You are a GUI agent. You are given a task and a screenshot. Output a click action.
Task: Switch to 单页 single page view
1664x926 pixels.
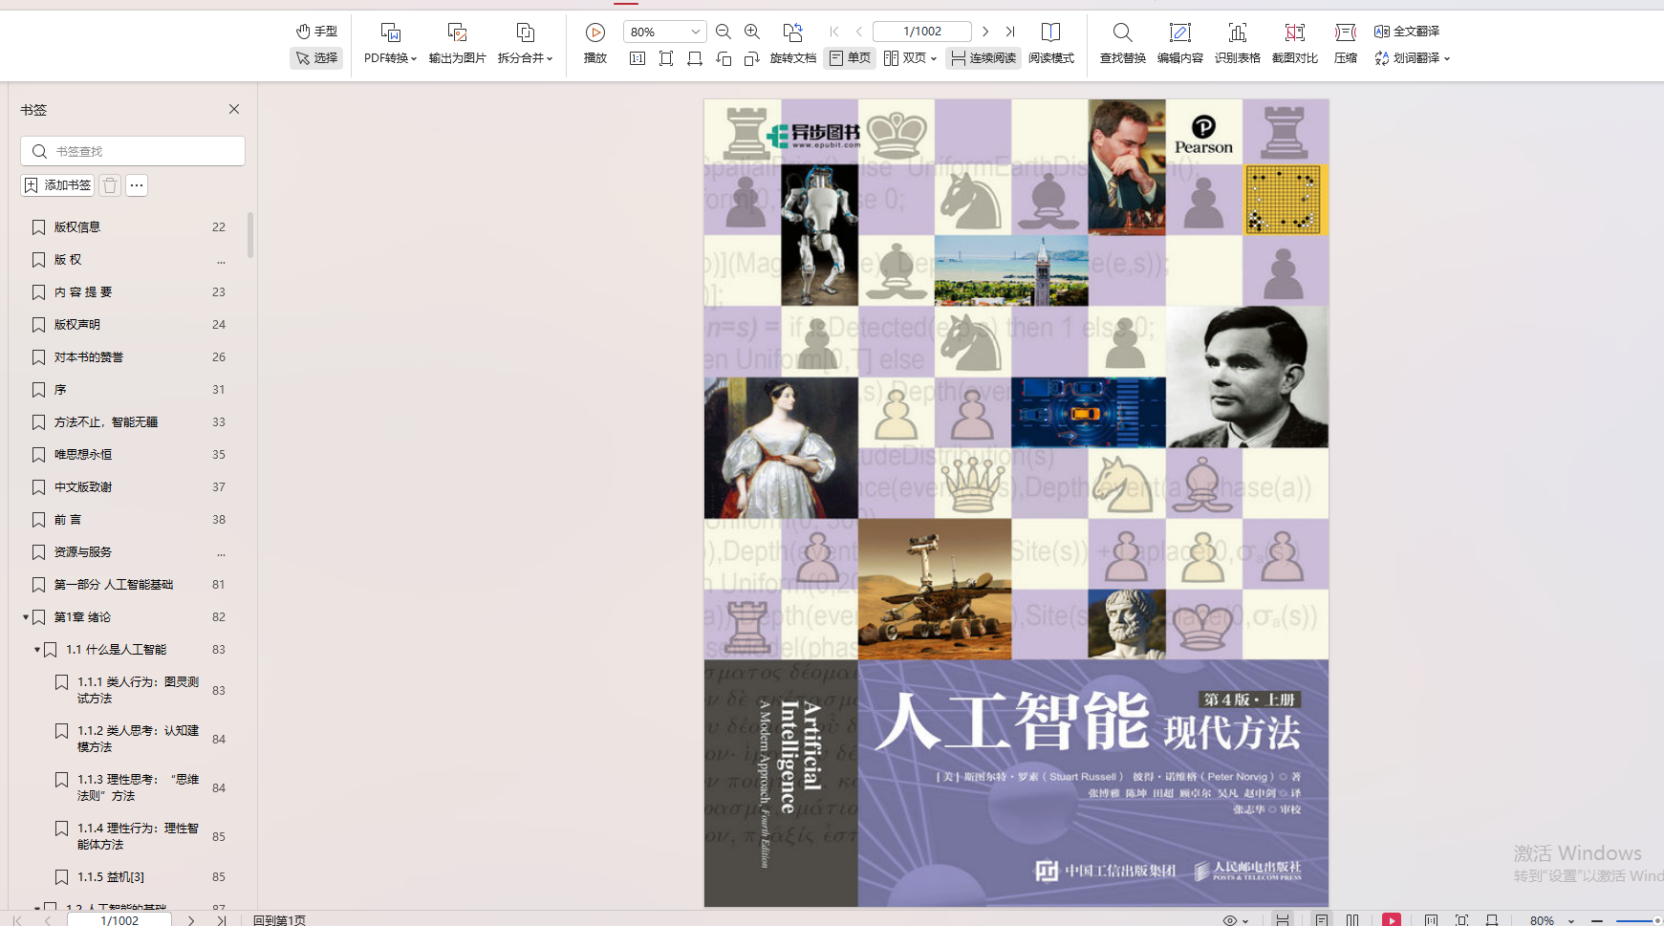tap(850, 58)
